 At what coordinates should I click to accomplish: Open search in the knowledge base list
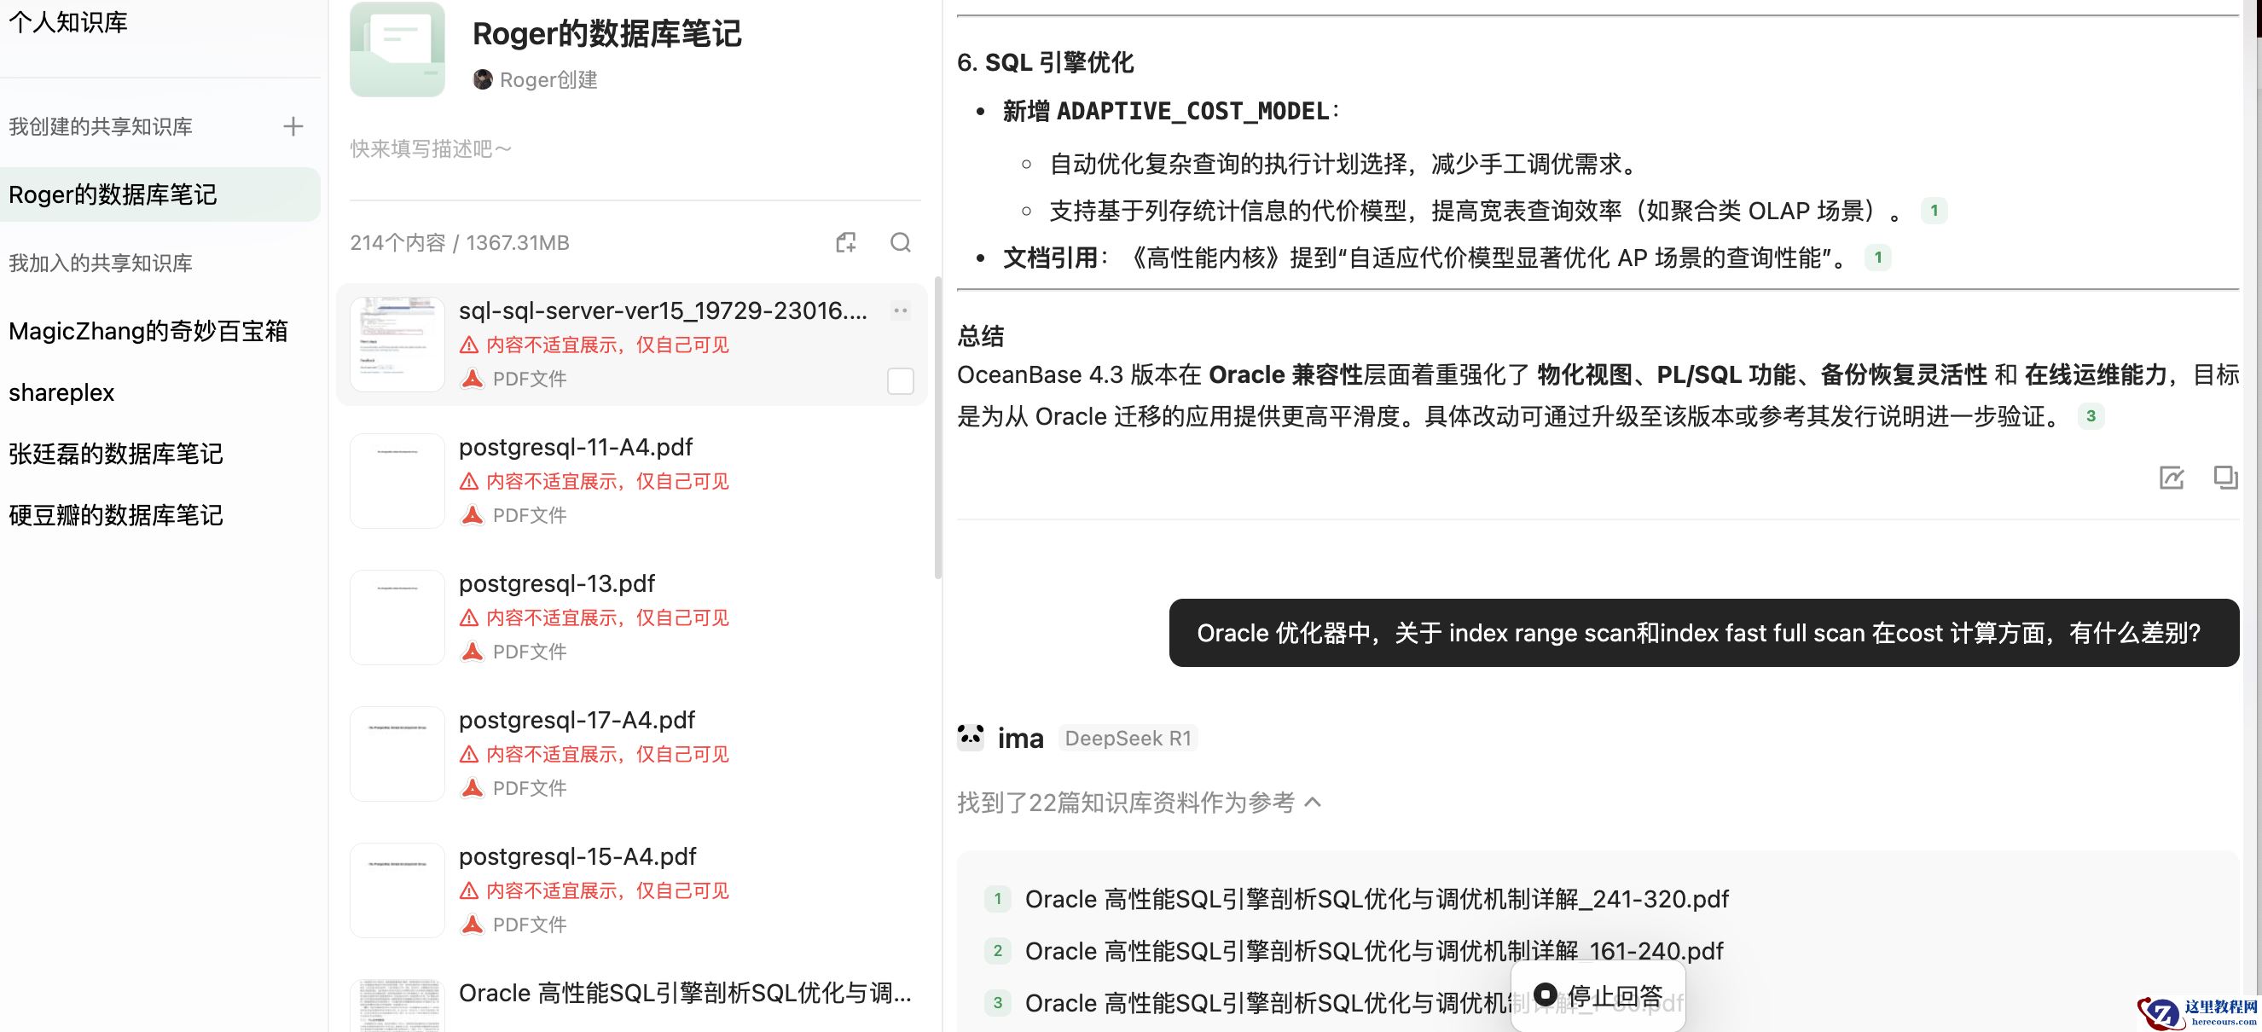coord(900,242)
